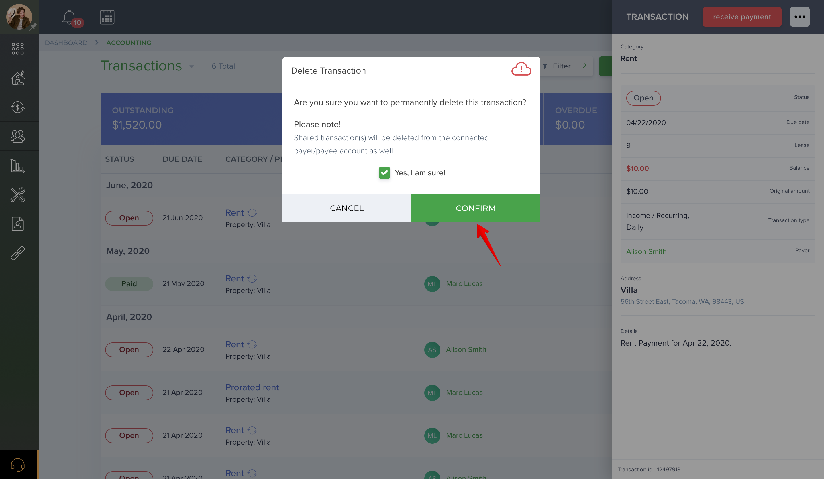Click 'Transaction id - 12497913' text
The width and height of the screenshot is (824, 479).
(x=649, y=469)
